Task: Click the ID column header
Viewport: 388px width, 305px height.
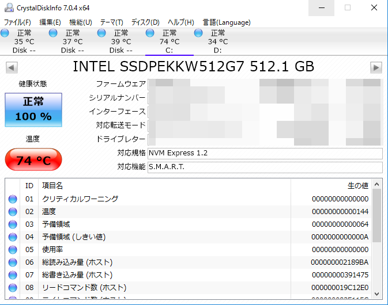Action: pyautogui.click(x=29, y=186)
